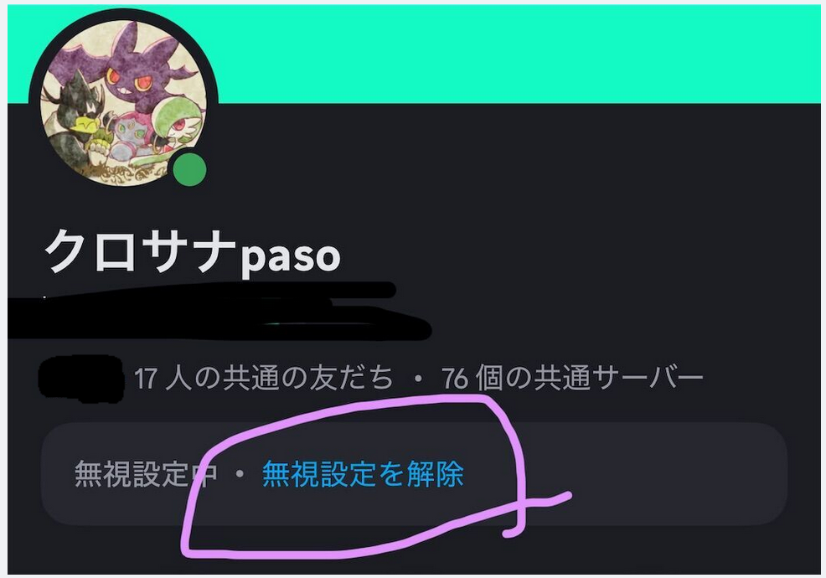The image size is (826, 578).
Task: Click 無視設定を解除 to unignore the user
Action: tap(363, 474)
